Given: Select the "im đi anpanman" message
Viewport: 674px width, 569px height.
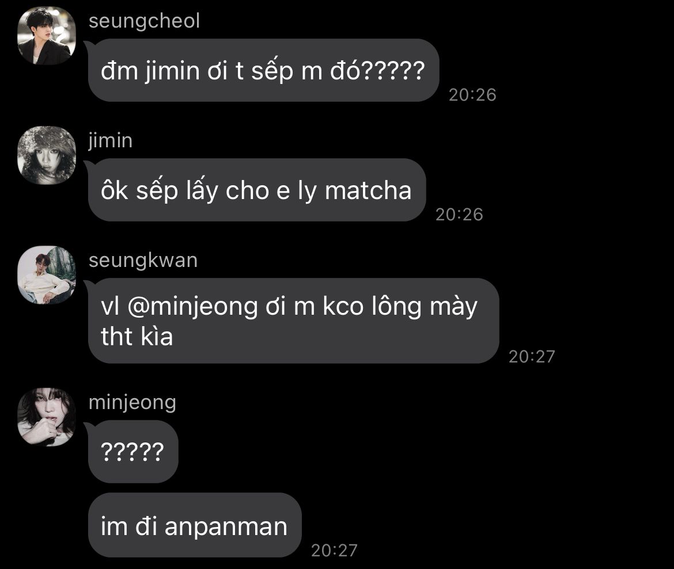Looking at the screenshot, I should pos(195,525).
